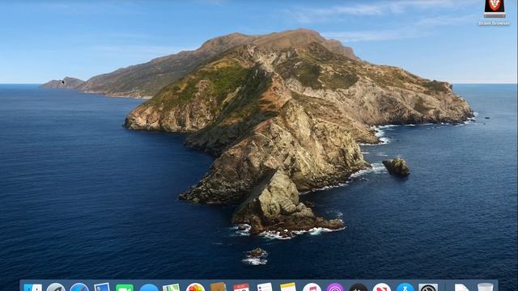Open App Store blue icon in Dock

click(405, 287)
